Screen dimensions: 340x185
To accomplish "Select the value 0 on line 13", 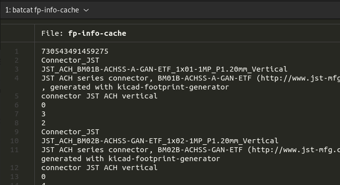I will [43, 177].
